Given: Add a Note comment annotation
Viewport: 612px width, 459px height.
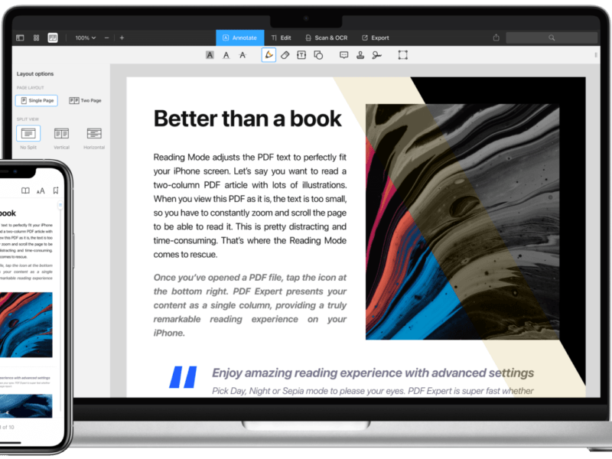Looking at the screenshot, I should [x=345, y=55].
